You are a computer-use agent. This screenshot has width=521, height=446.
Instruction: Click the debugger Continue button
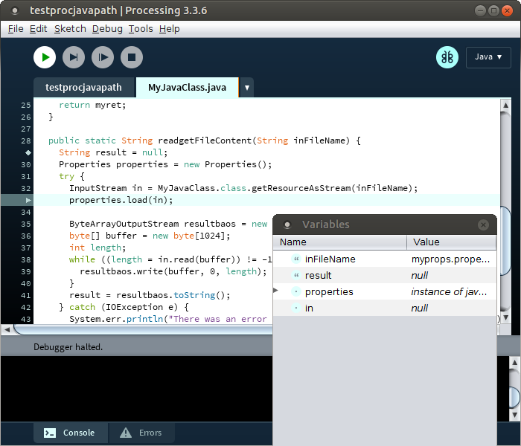[x=103, y=57]
